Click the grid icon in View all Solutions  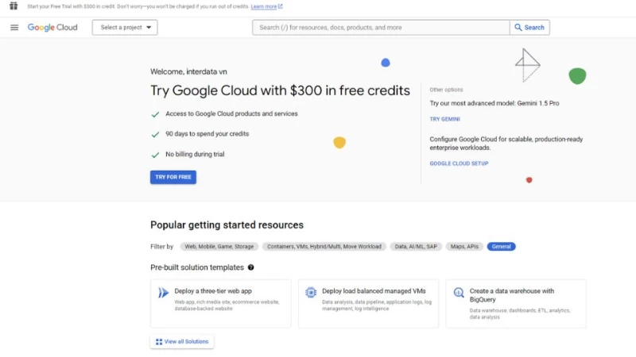[159, 342]
